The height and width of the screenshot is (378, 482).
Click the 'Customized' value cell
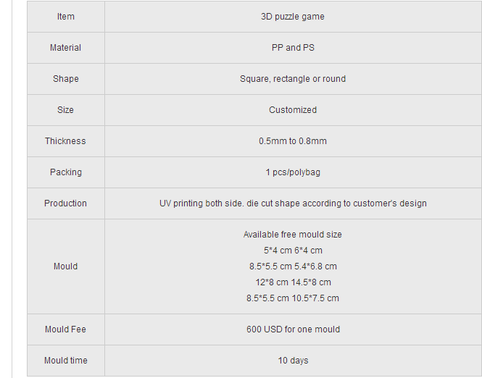(293, 109)
